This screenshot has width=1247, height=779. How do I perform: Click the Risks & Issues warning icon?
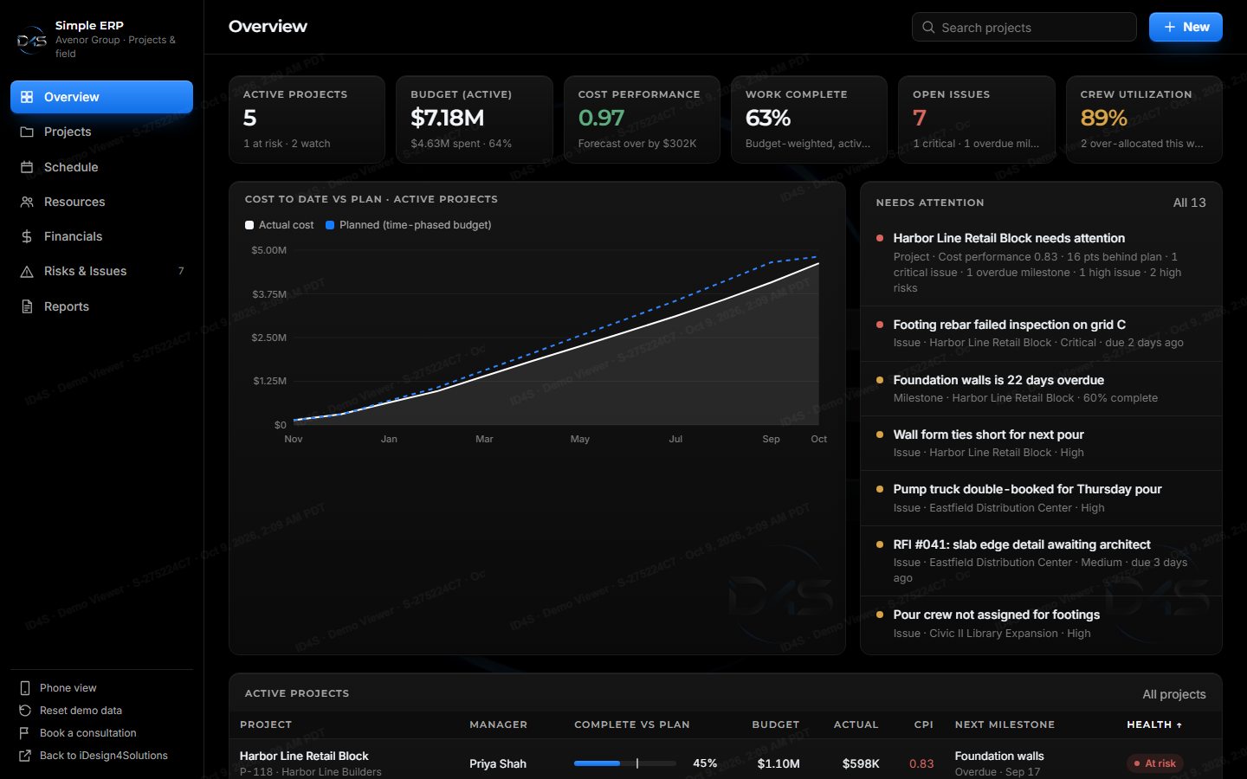click(27, 271)
